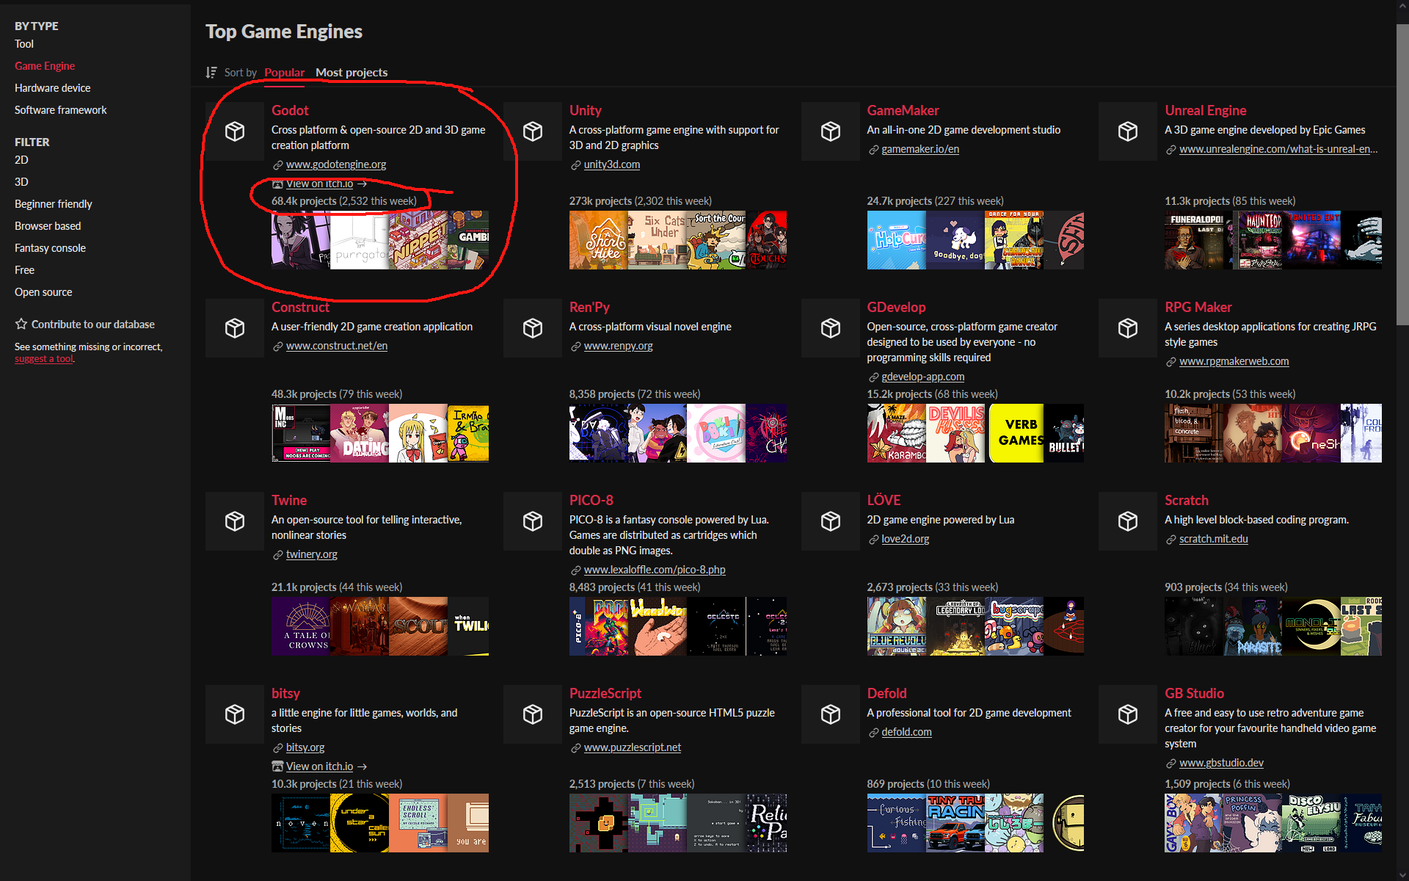The height and width of the screenshot is (881, 1409).
Task: Click the link icon before www.godotengine.org
Action: (x=277, y=165)
